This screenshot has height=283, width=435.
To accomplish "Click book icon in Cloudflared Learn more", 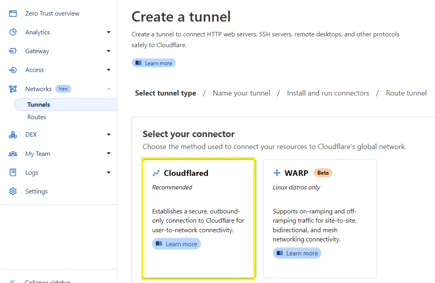I will tap(159, 244).
